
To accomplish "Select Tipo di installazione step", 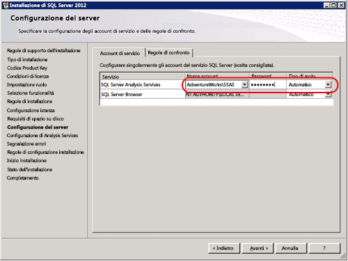I will [27, 60].
